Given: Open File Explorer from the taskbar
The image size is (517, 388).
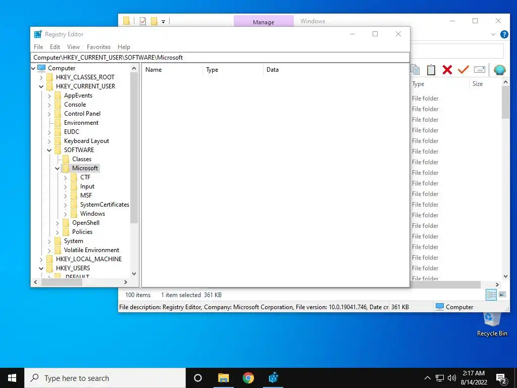Looking at the screenshot, I should point(223,378).
